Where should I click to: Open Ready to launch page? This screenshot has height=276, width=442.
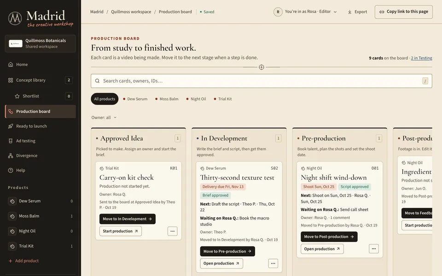point(41,126)
